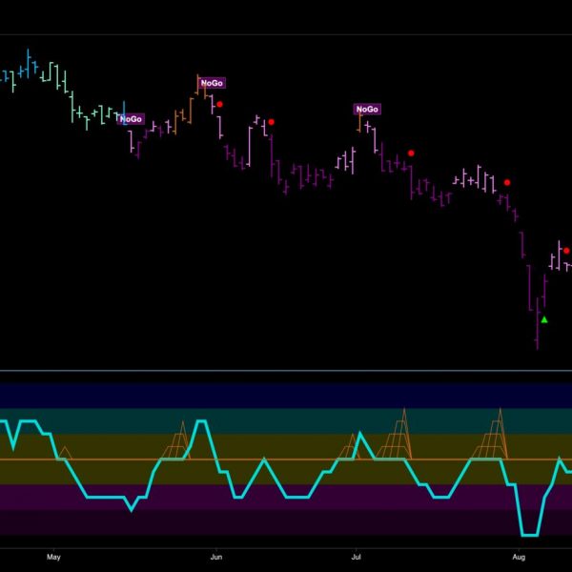The height and width of the screenshot is (572, 572).
Task: Click the "Jun" axis label
Action: click(x=216, y=557)
